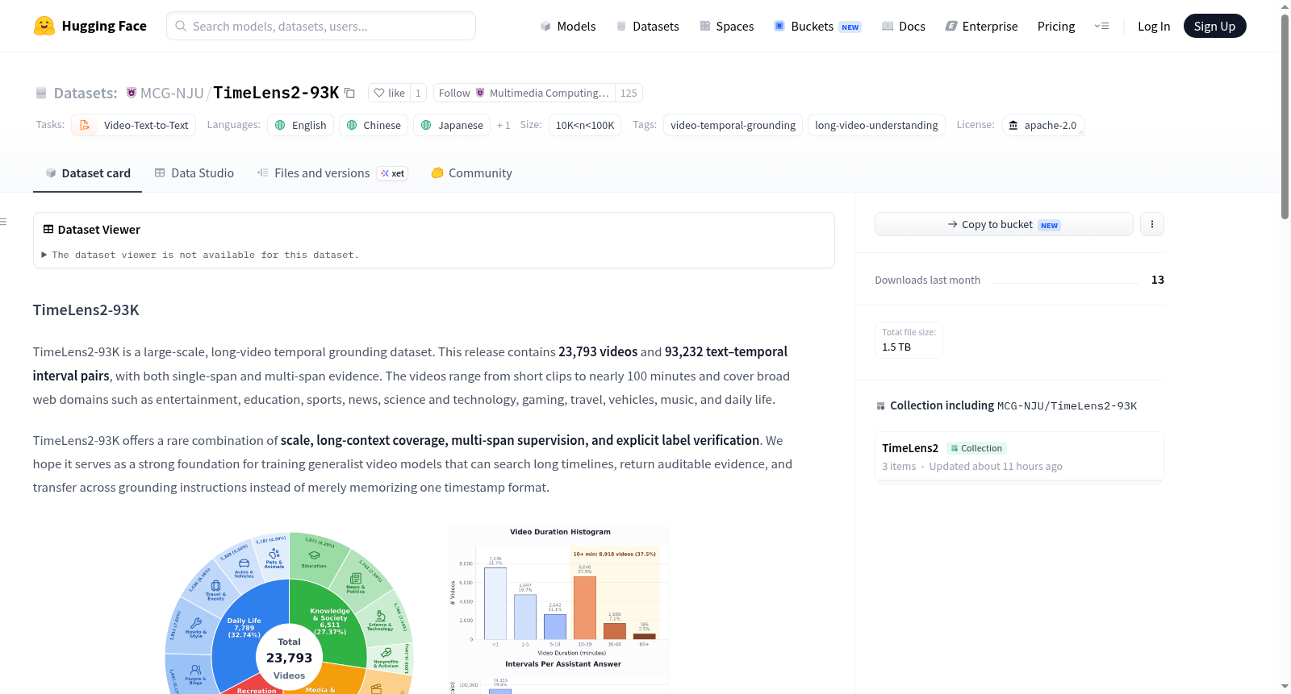Click the video category donut chart

pyautogui.click(x=289, y=613)
